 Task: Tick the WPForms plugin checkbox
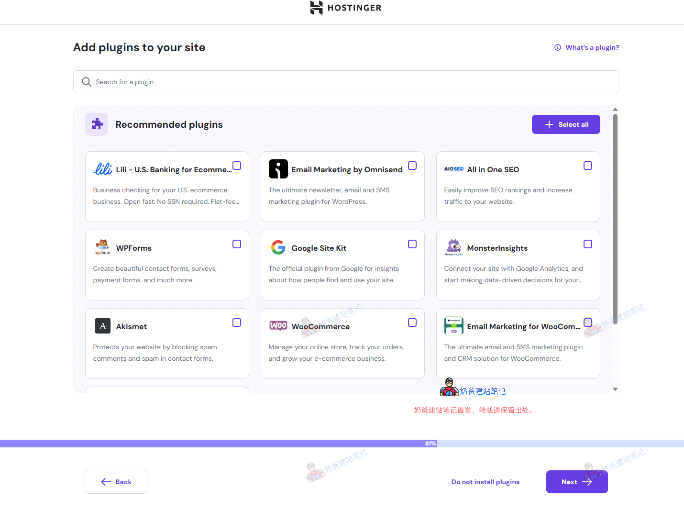tap(236, 244)
